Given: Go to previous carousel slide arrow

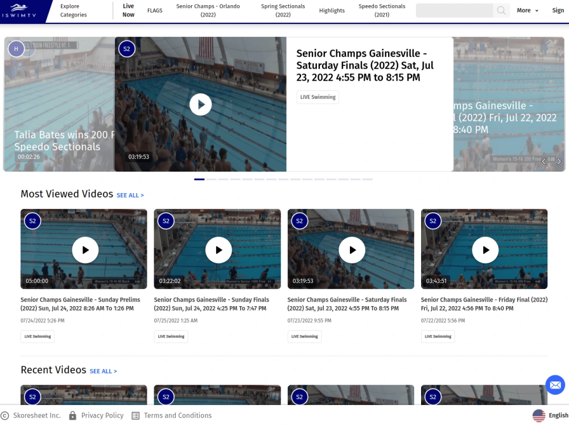Looking at the screenshot, I should pos(543,161).
